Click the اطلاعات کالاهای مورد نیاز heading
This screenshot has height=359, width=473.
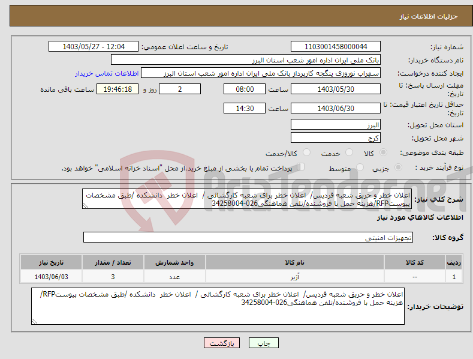click(x=420, y=217)
